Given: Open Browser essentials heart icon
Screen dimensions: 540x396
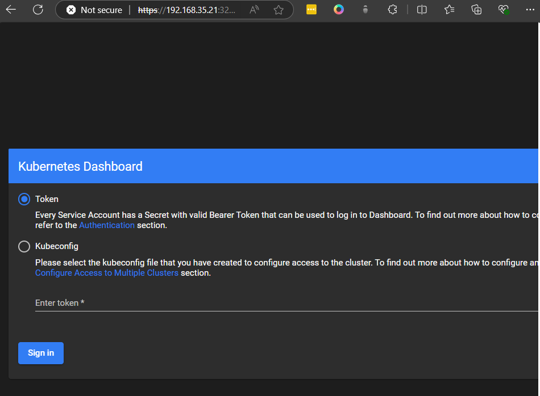Looking at the screenshot, I should (x=504, y=10).
